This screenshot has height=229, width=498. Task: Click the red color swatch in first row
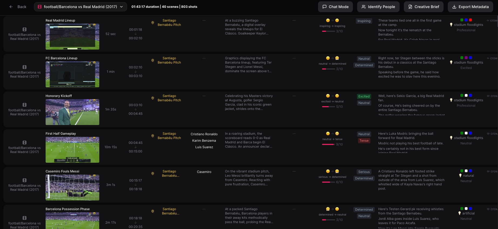click(470, 20)
